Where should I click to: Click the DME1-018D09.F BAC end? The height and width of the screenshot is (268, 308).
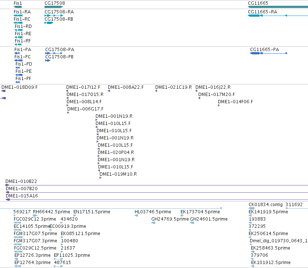coord(20,87)
